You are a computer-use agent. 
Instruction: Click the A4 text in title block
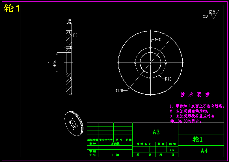coord(204,151)
